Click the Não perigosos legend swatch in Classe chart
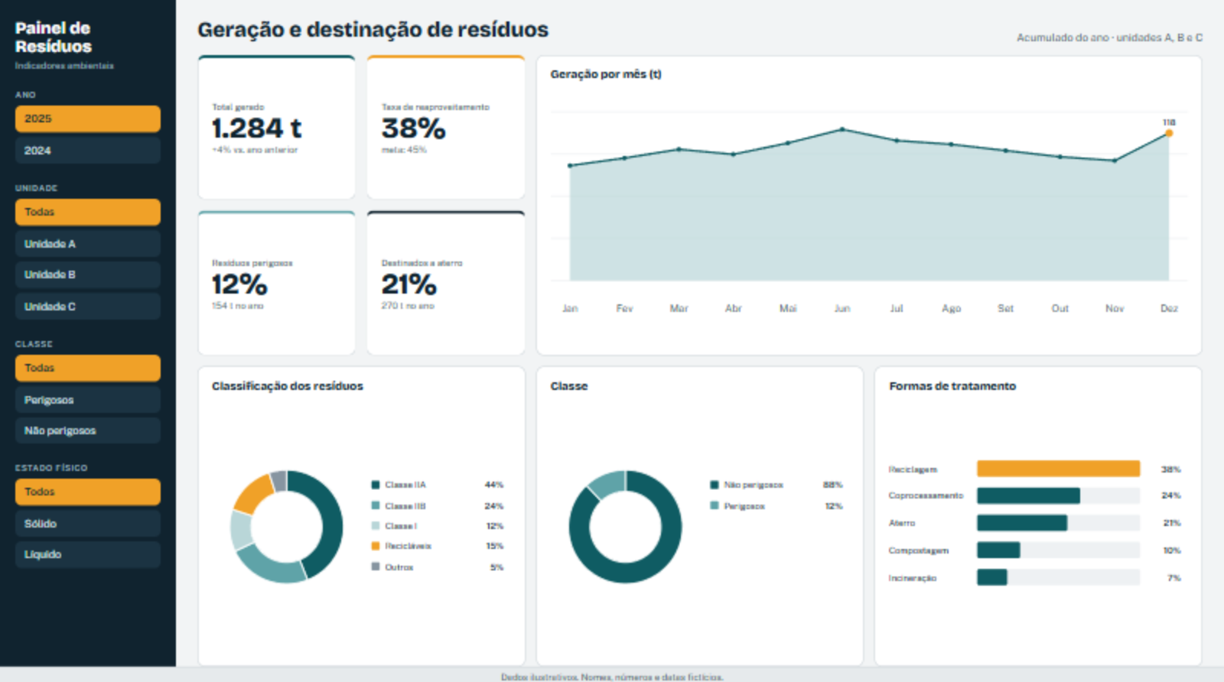1224x682 pixels. pos(715,485)
